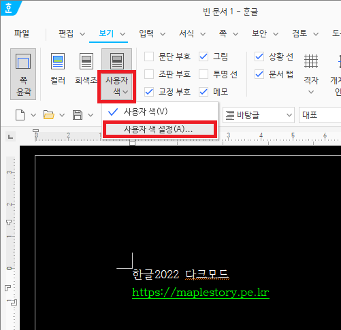
Task: Switch to the 편집 tab
Action: coord(66,33)
